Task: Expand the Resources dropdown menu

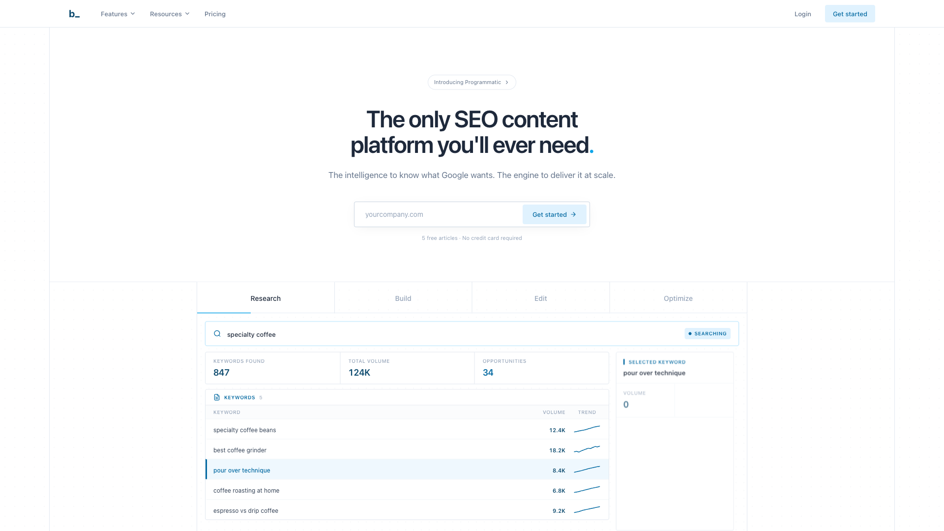Action: click(170, 14)
